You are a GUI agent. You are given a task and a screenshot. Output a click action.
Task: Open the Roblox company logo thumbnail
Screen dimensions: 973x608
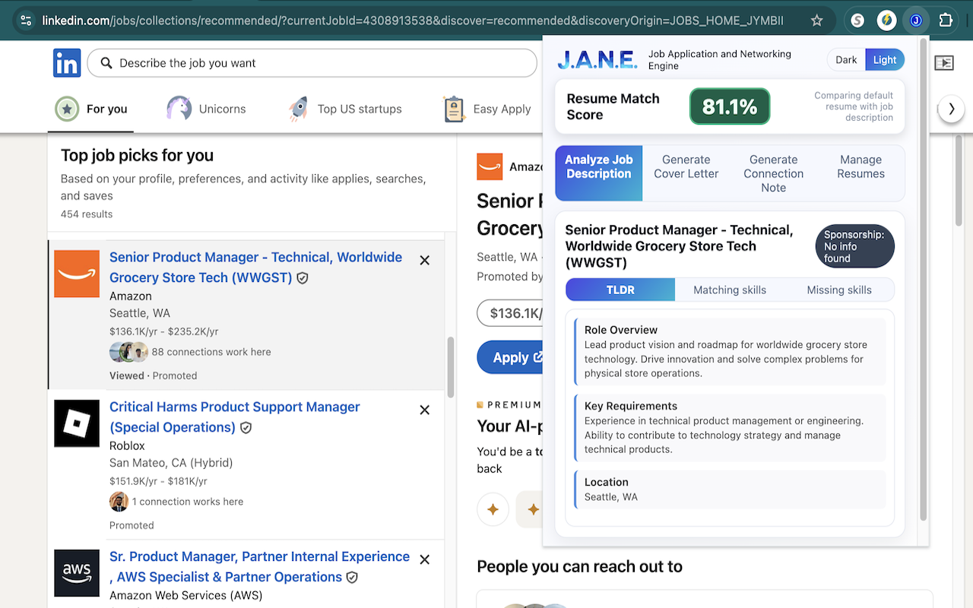coord(77,423)
